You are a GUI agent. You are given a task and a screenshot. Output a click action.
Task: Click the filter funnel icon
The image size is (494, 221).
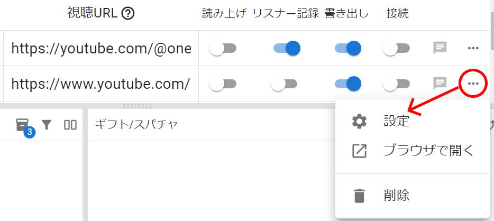pyautogui.click(x=47, y=125)
